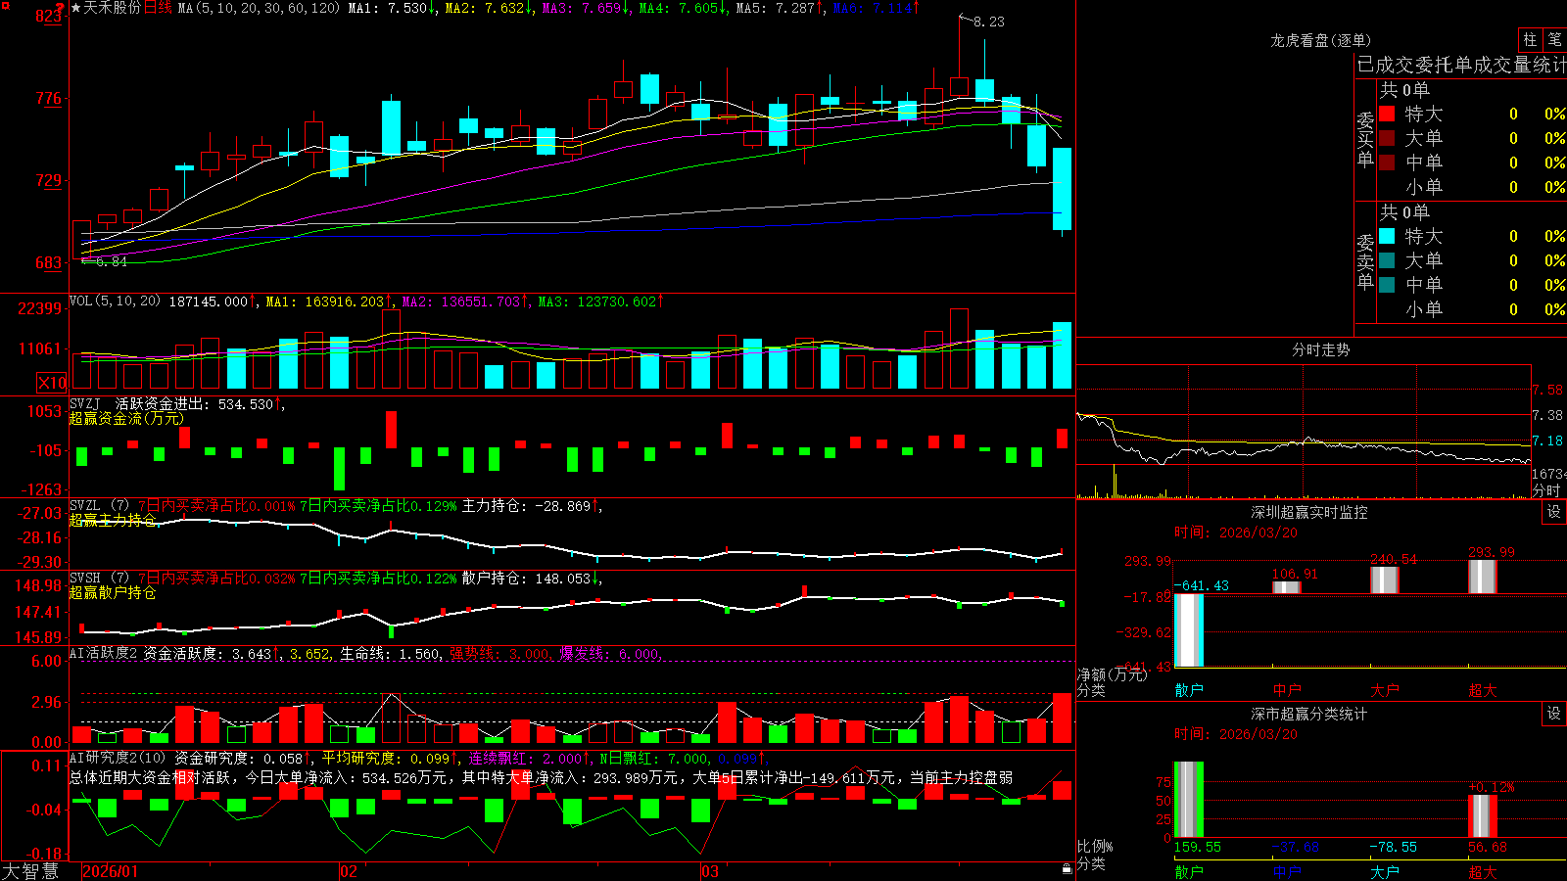
Task: Click the 超大 bar labeled 293.99 in 实时监控
Action: tap(1482, 577)
